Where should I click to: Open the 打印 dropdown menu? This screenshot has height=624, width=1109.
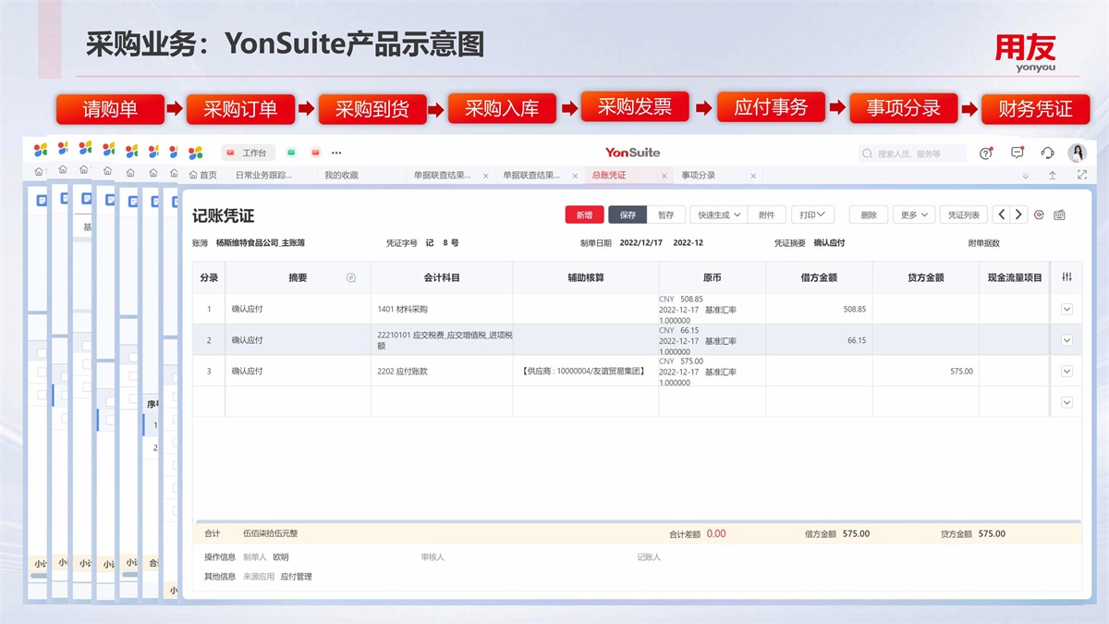point(812,214)
